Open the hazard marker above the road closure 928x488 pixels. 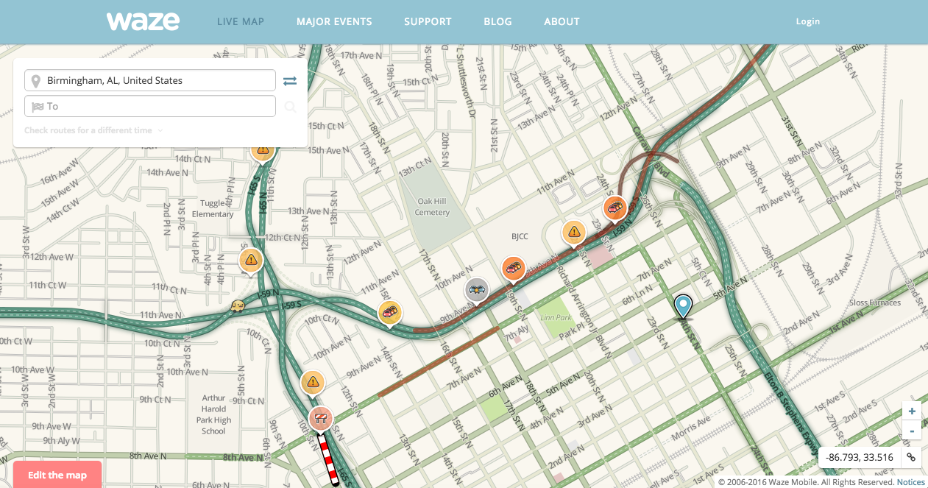pos(313,382)
